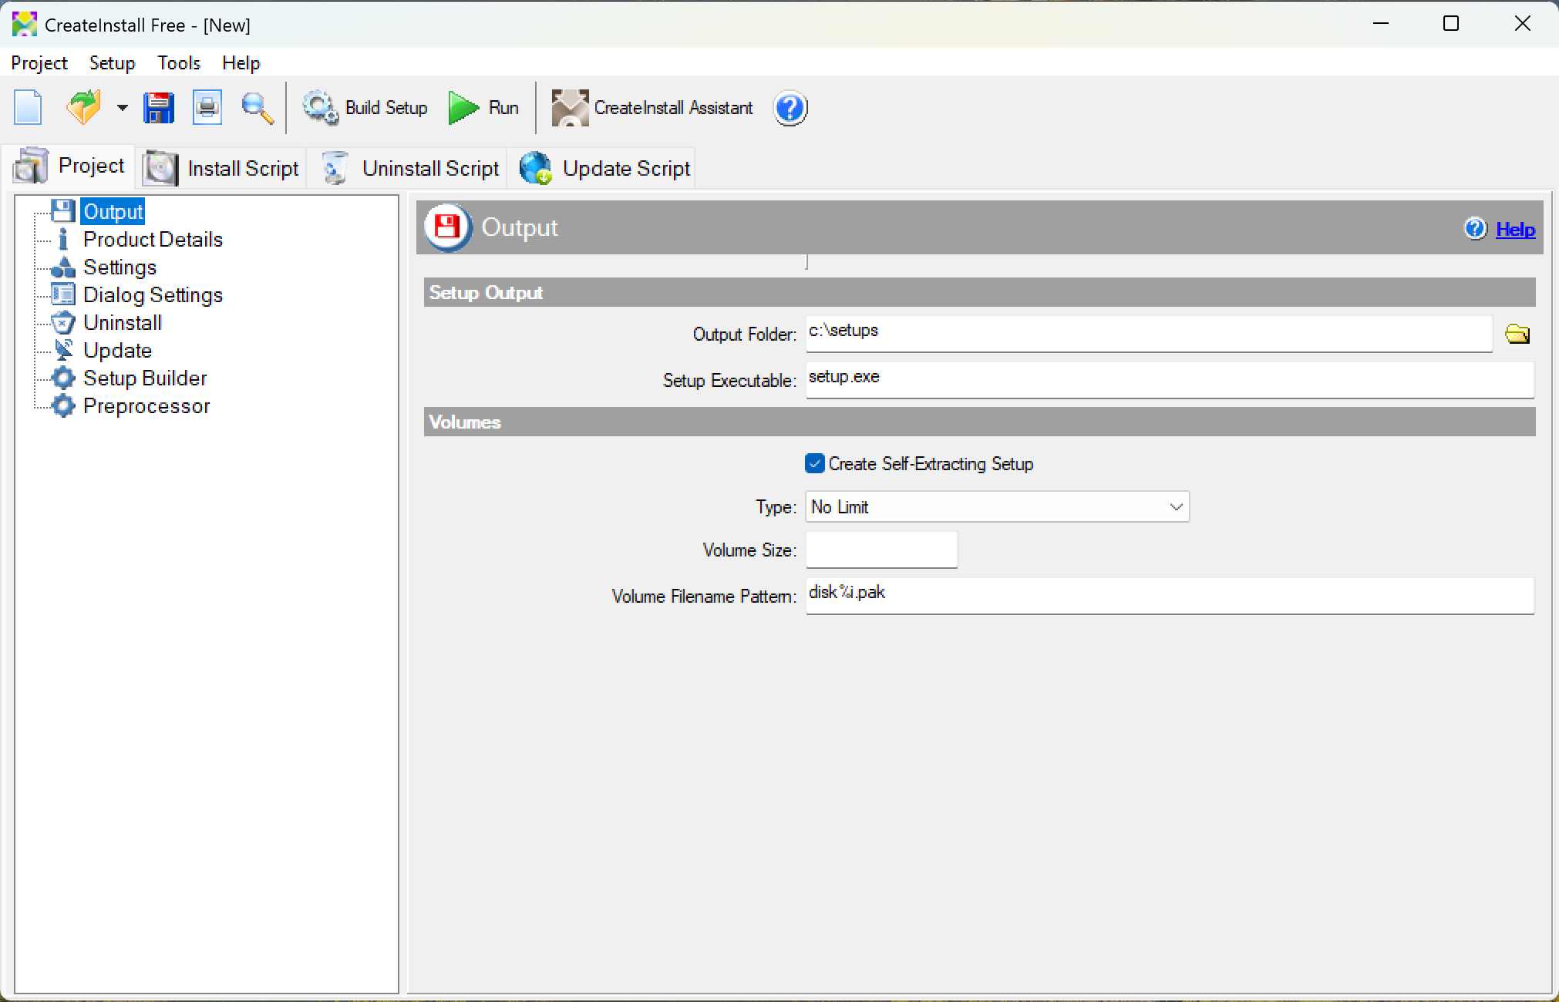Switch to the Uninstall Script tab
The image size is (1559, 1002).
[x=408, y=168]
